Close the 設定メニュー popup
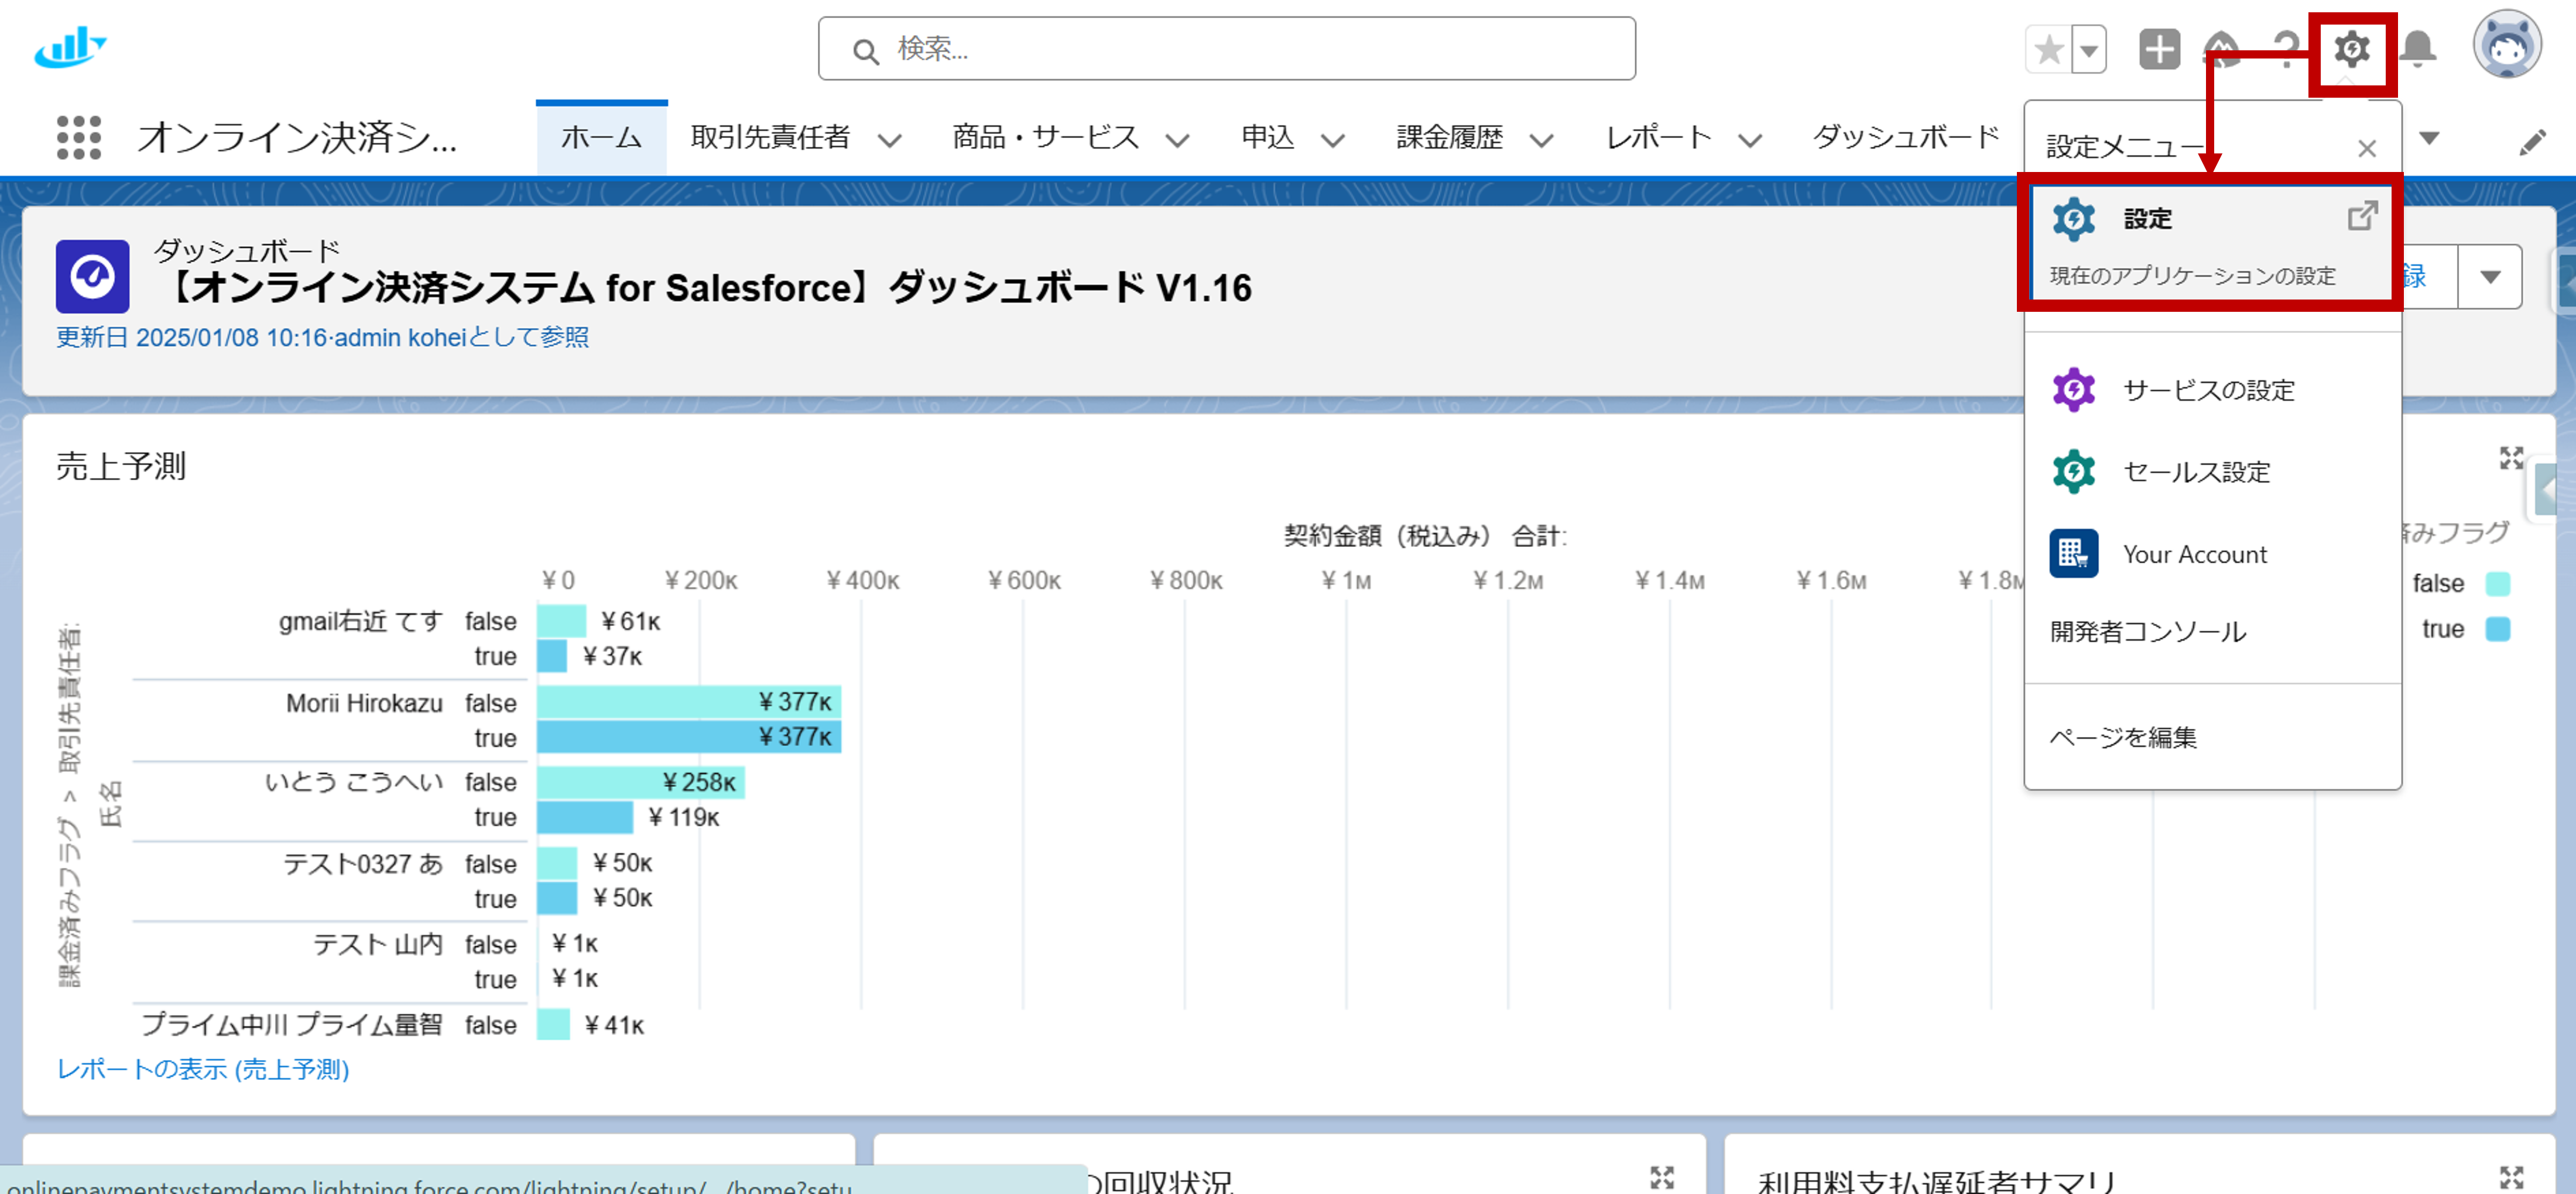Image resolution: width=2576 pixels, height=1194 pixels. click(x=2367, y=149)
